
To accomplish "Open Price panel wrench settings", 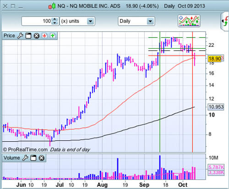I will 20,36.
